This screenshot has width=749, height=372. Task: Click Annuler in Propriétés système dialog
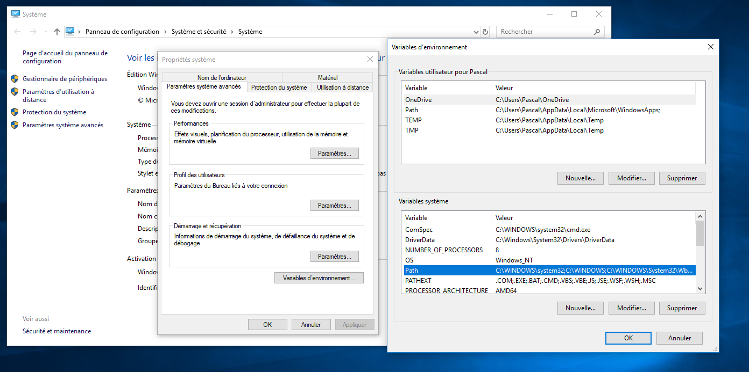(311, 325)
